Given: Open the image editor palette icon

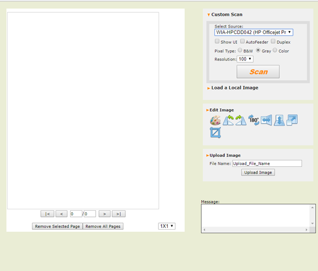Looking at the screenshot, I should (x=215, y=121).
